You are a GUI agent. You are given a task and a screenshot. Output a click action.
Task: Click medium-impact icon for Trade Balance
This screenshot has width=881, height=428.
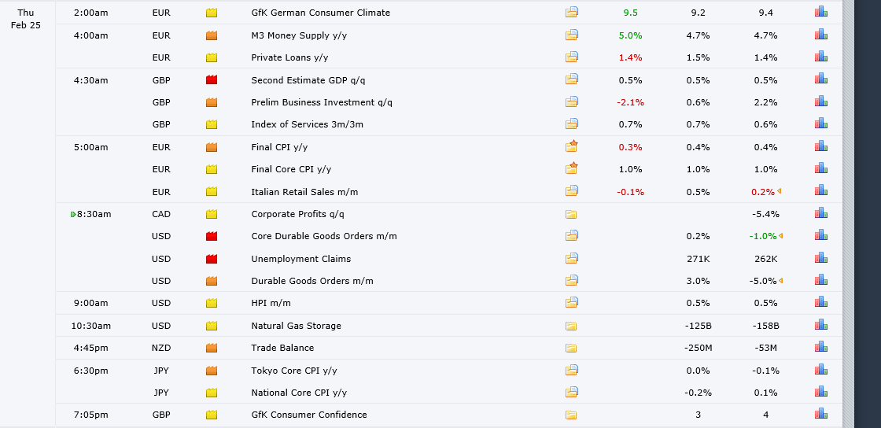(212, 348)
